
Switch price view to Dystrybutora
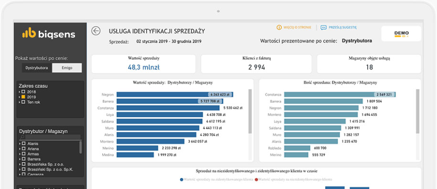(x=37, y=68)
